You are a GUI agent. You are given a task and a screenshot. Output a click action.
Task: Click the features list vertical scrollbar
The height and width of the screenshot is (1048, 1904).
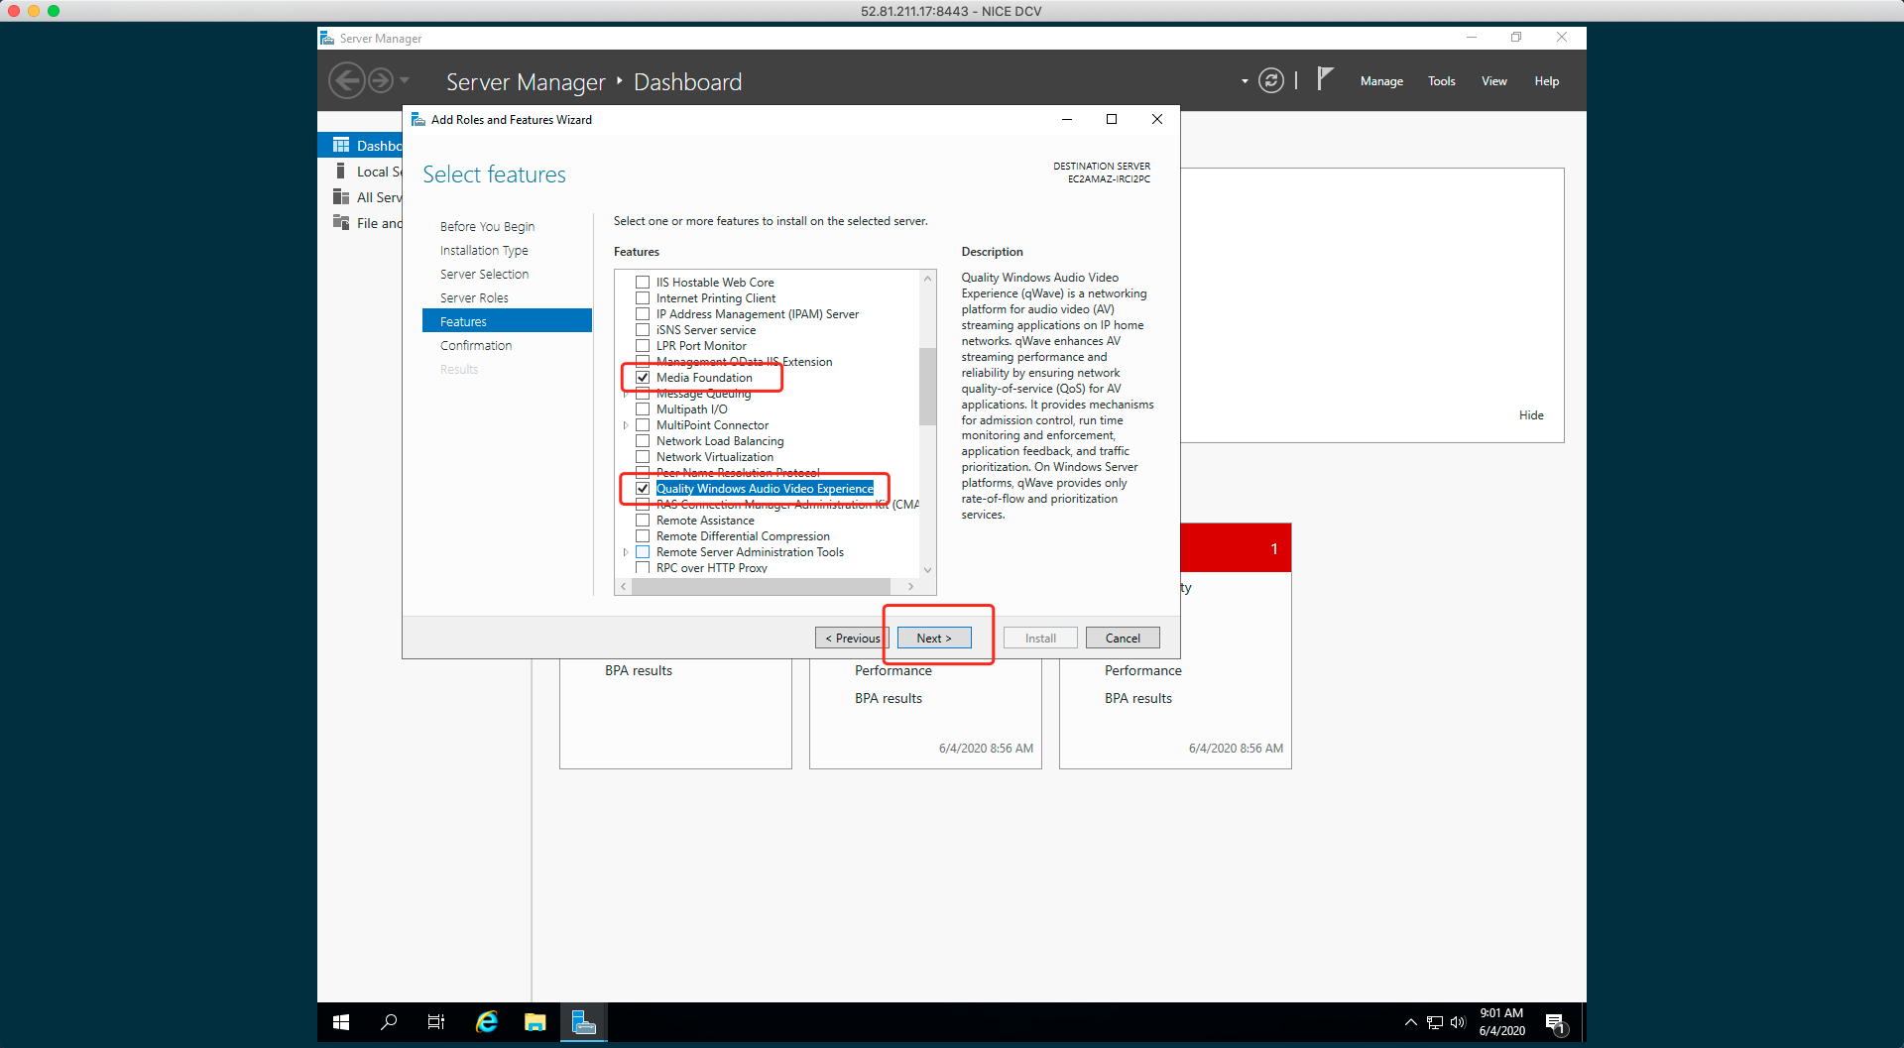pos(927,387)
